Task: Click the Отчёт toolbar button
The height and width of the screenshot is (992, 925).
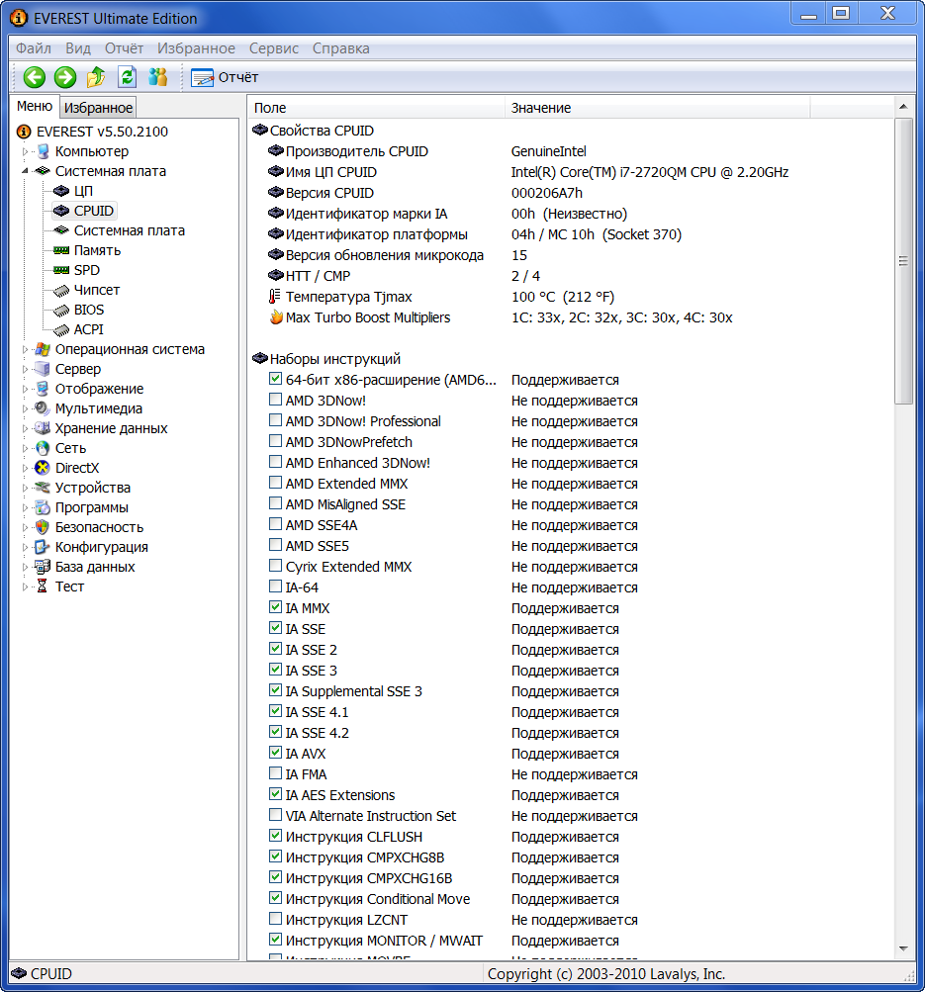Action: click(x=225, y=77)
